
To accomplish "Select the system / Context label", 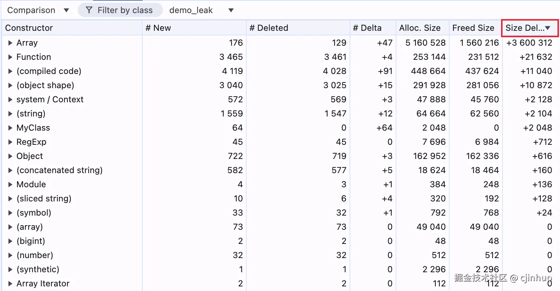I will (x=50, y=99).
